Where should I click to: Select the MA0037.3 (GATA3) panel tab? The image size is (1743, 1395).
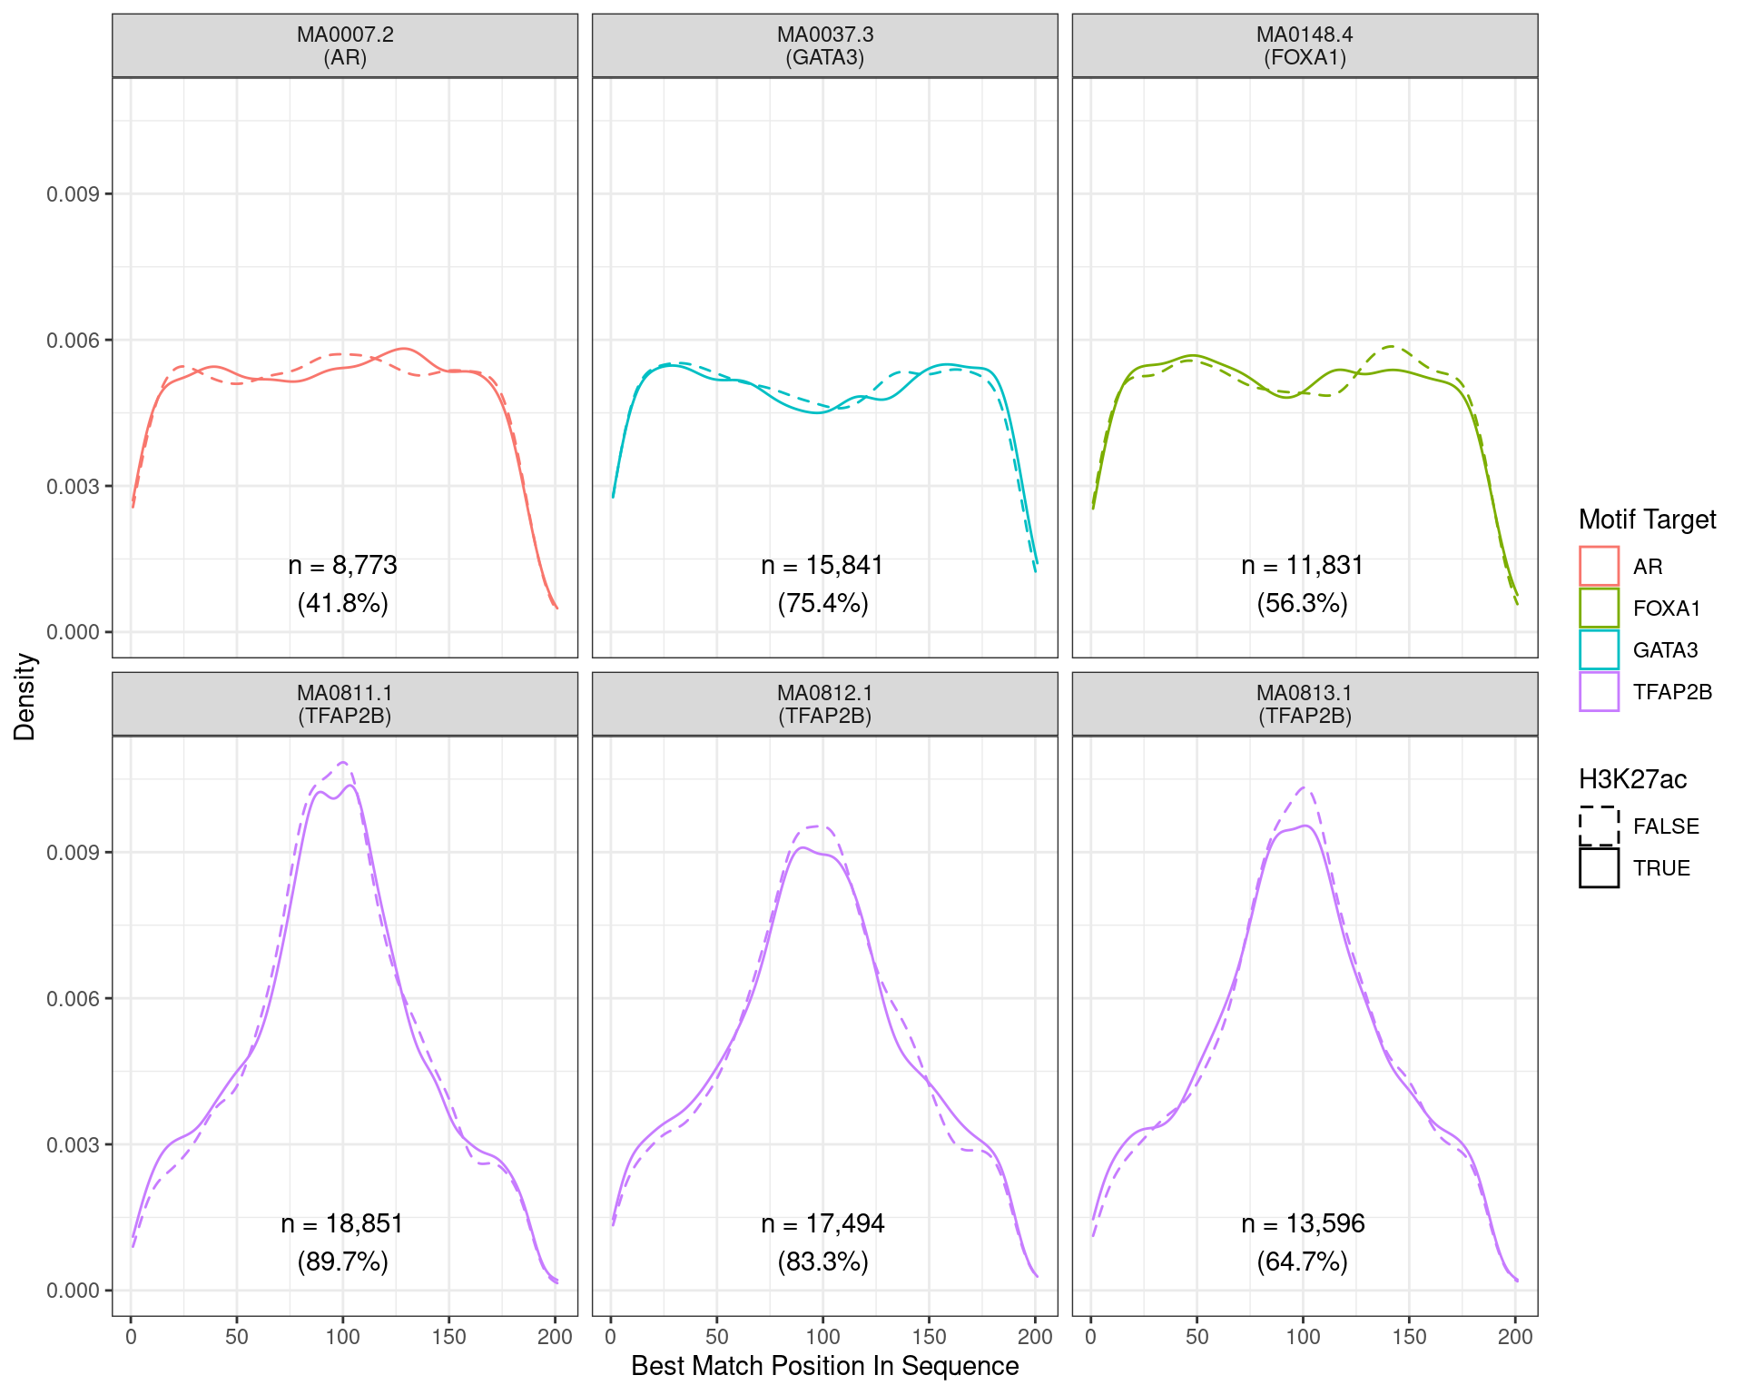coord(824,44)
